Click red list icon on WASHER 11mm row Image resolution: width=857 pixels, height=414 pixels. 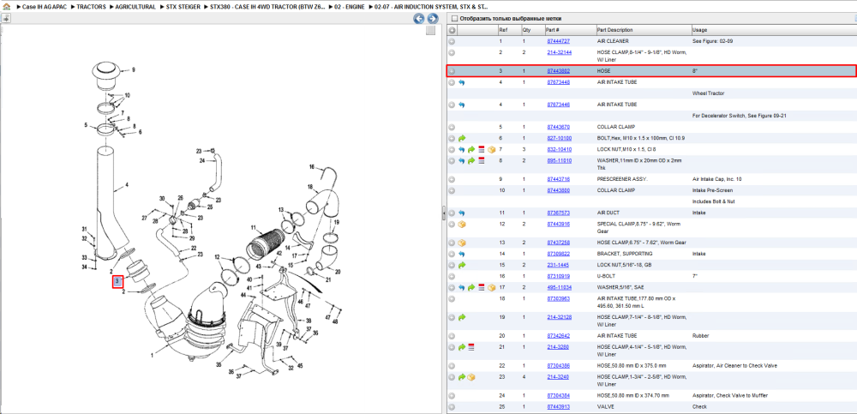tap(482, 161)
